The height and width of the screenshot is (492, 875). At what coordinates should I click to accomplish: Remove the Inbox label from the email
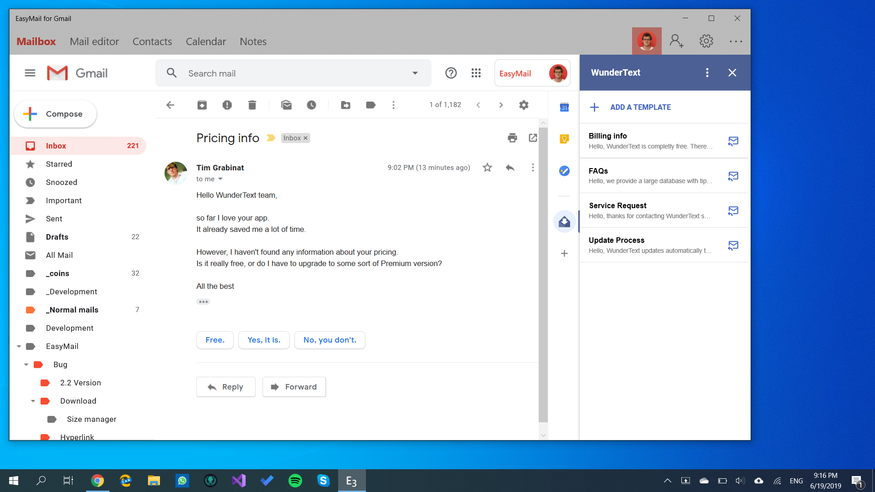(x=305, y=138)
